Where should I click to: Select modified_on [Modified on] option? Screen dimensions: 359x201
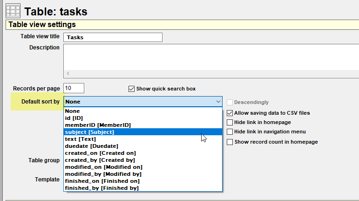tap(143, 167)
